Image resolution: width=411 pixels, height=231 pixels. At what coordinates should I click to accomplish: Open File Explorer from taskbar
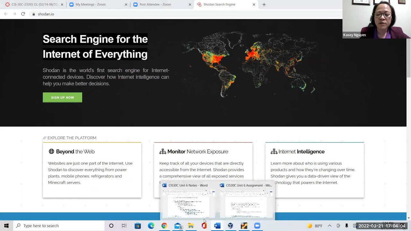coord(191,226)
